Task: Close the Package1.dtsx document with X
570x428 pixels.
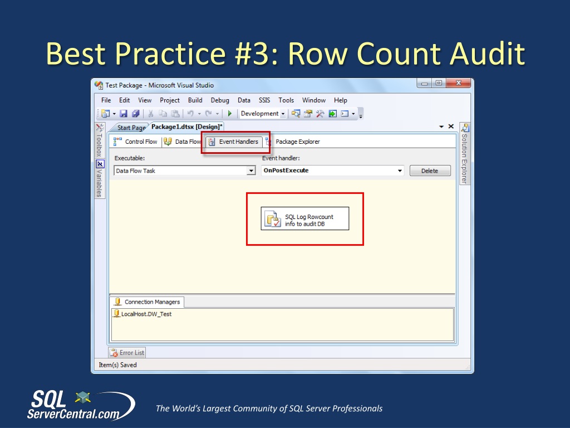Action: 451,127
